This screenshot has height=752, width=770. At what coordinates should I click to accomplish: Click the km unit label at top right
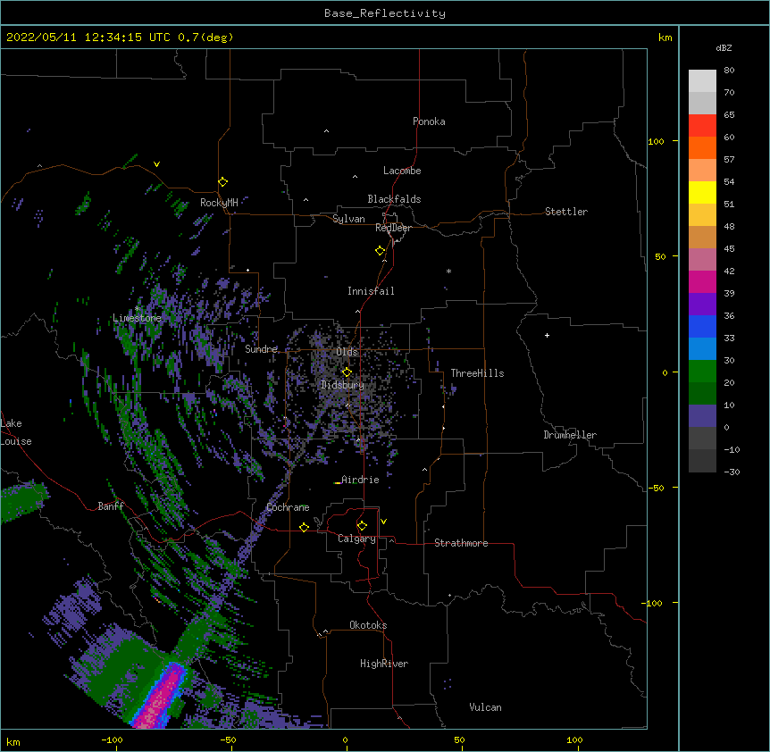pyautogui.click(x=665, y=38)
